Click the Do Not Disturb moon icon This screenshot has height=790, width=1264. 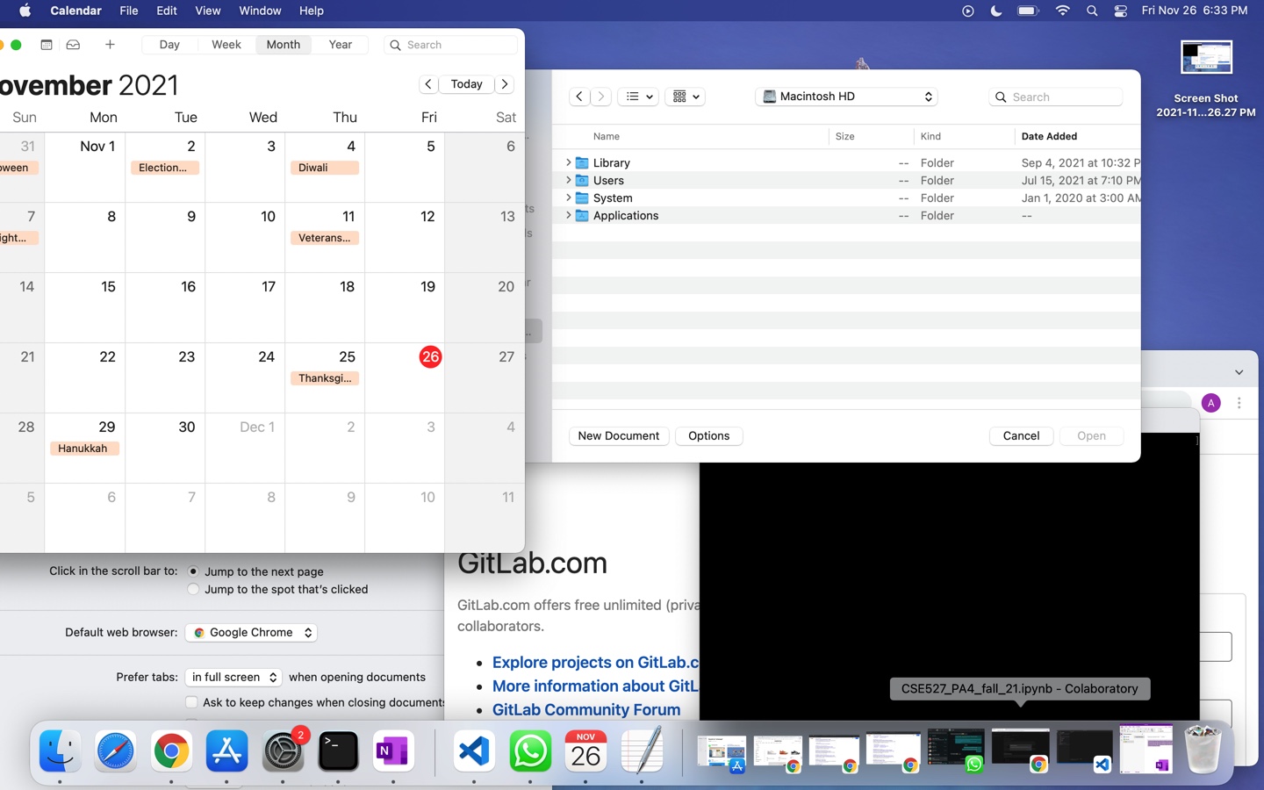click(x=996, y=11)
